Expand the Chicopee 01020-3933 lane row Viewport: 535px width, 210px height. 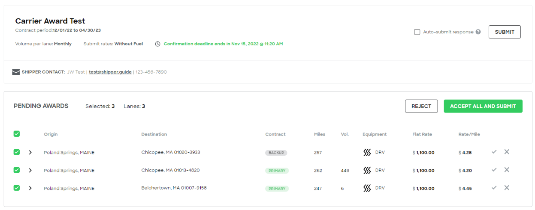pyautogui.click(x=30, y=152)
